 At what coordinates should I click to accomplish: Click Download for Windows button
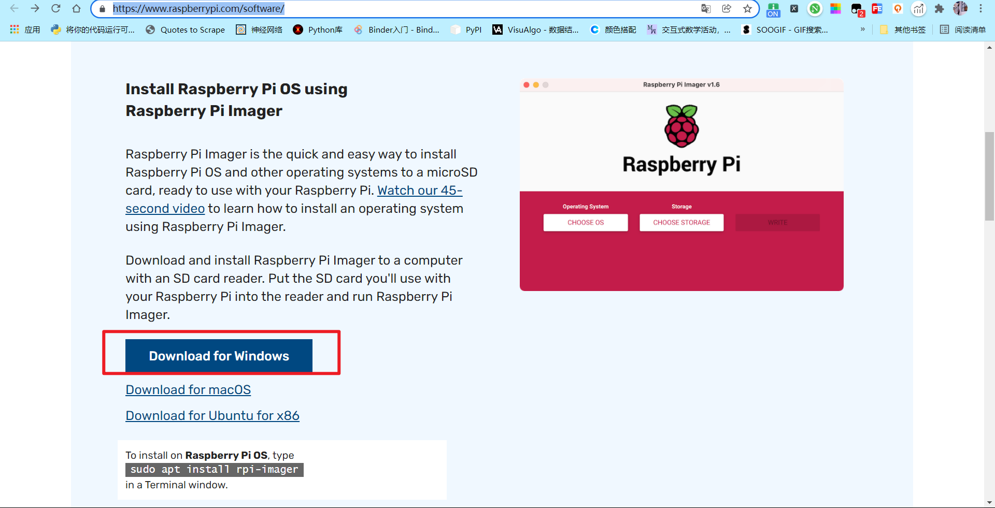click(x=219, y=356)
